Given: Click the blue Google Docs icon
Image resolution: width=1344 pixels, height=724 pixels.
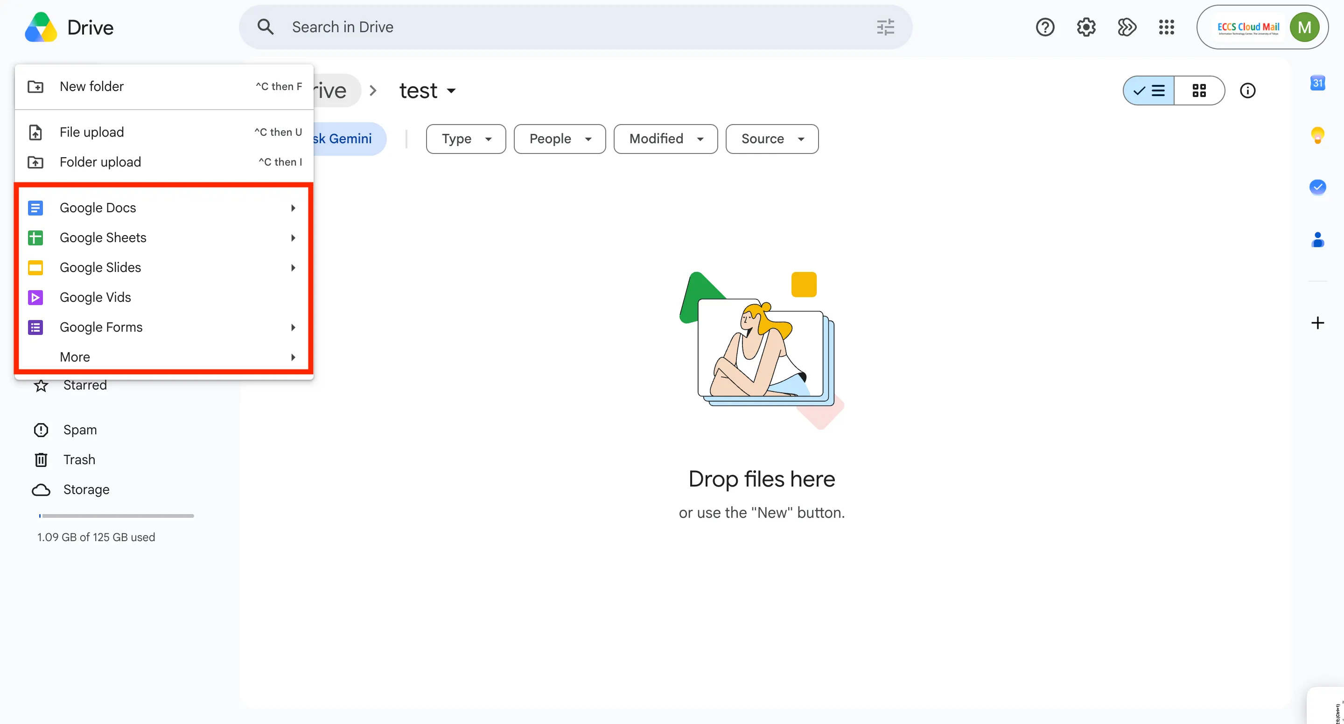Looking at the screenshot, I should [x=35, y=208].
